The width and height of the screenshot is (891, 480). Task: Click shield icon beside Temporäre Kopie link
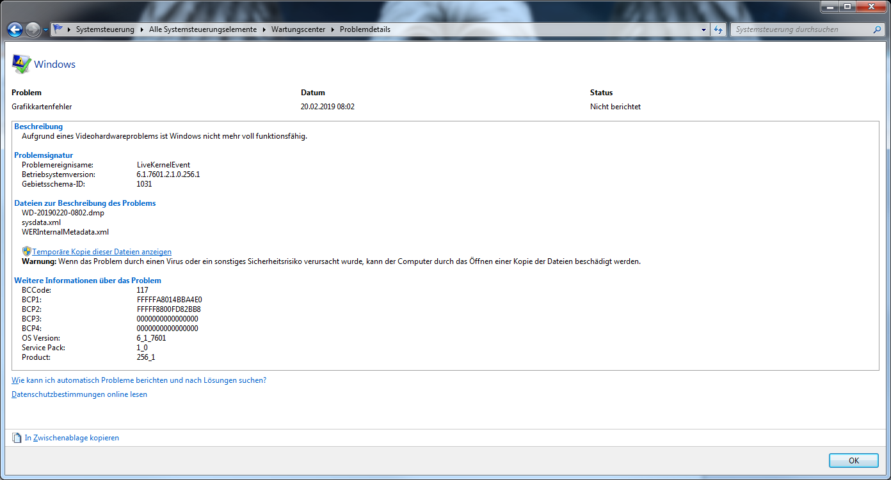26,252
